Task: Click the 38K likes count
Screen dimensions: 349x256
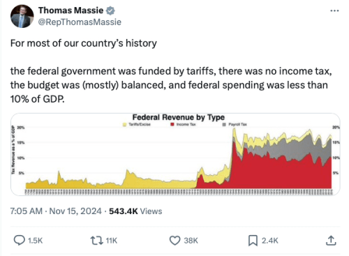Action: tap(191, 241)
